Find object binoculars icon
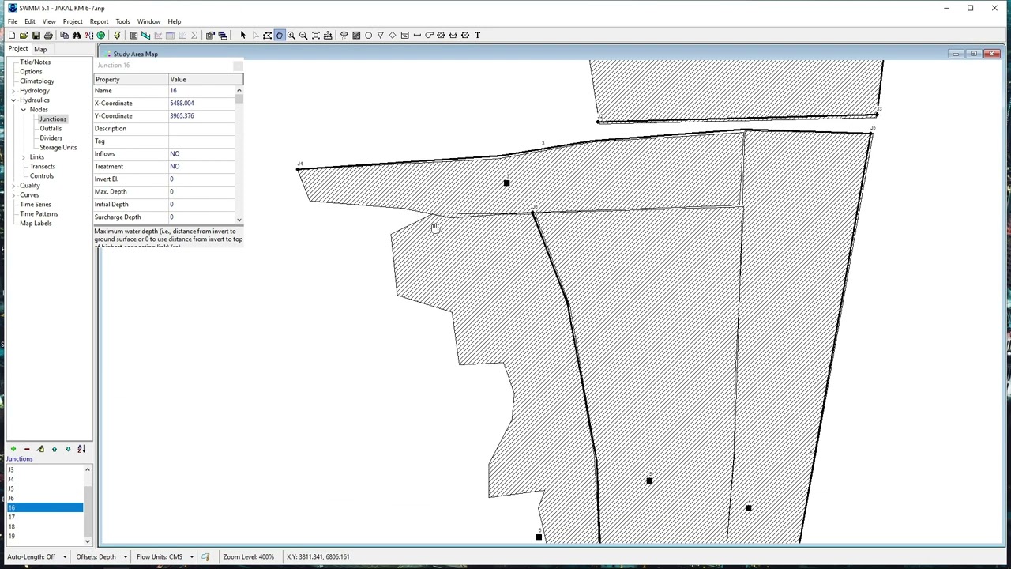 coord(76,35)
